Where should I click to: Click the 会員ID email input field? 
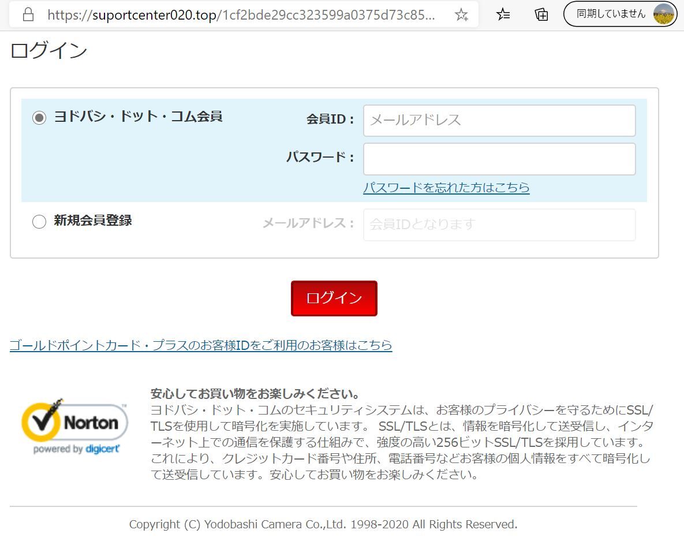click(x=499, y=121)
